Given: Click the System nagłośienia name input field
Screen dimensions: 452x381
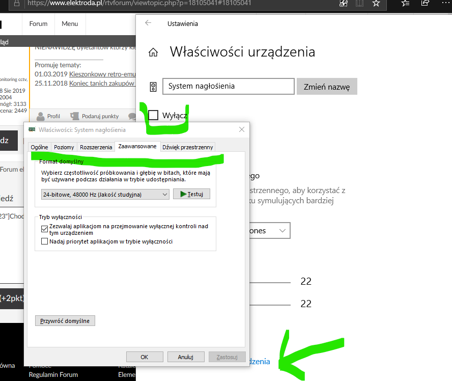Looking at the screenshot, I should (229, 86).
